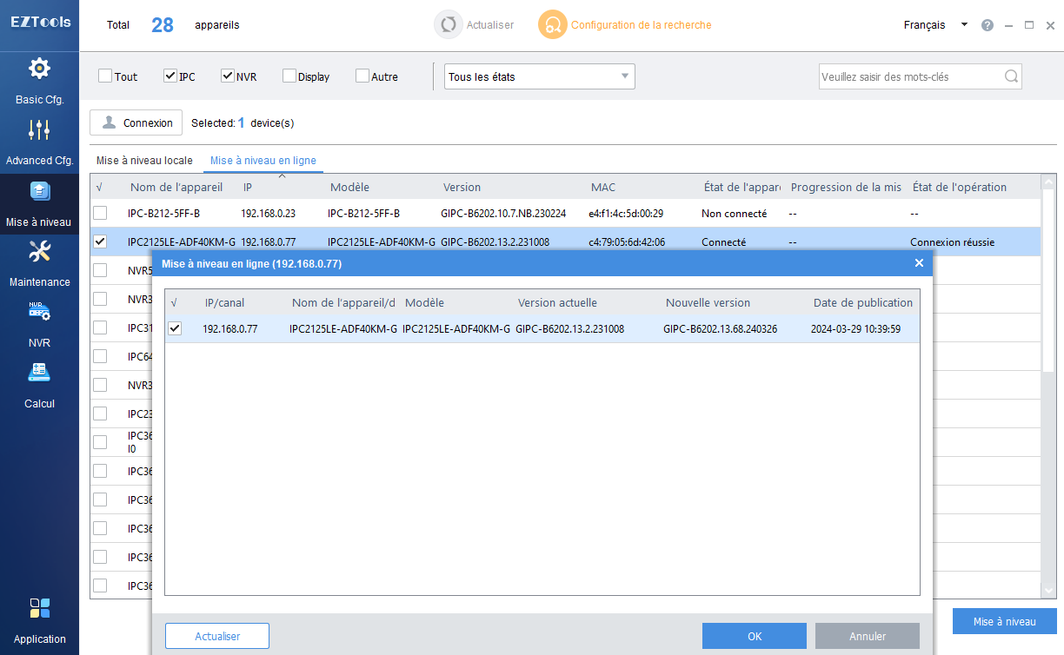The width and height of the screenshot is (1064, 655).
Task: Enable the Tout filter checkbox
Action: pos(105,76)
